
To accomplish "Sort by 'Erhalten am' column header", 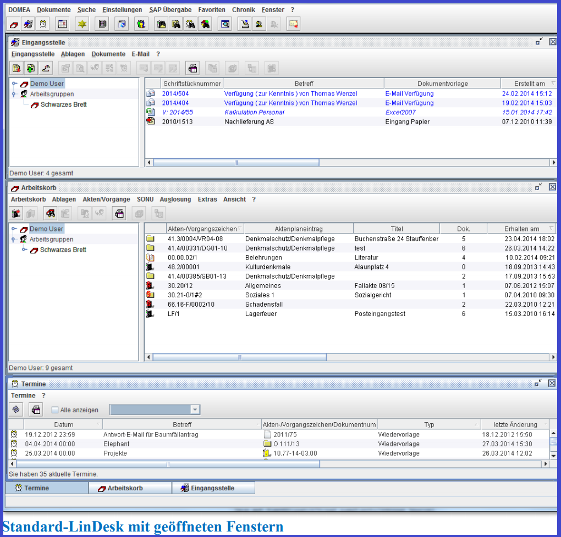I will click(521, 229).
